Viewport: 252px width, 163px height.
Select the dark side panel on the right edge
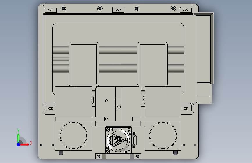(x=212, y=48)
